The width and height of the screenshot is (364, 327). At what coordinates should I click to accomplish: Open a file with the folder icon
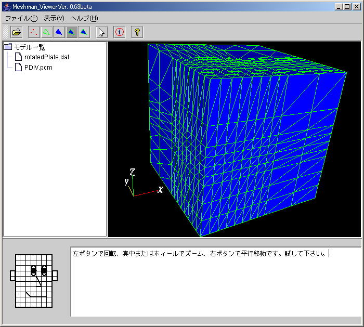16,32
